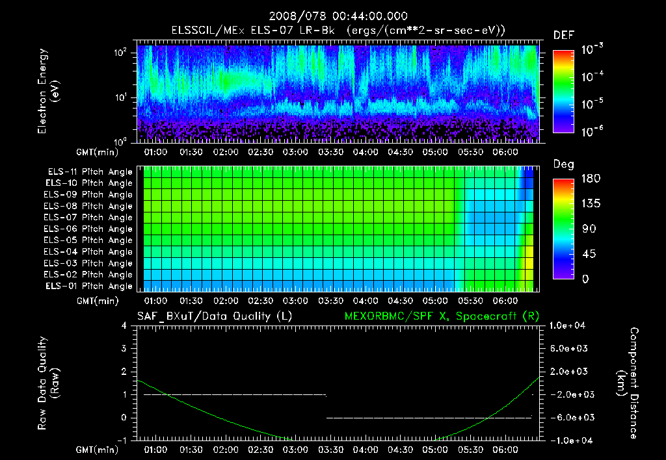Viewport: 666px width, 460px height.
Task: Click 06:00 time tick under the spectrogram
Action: (x=505, y=152)
